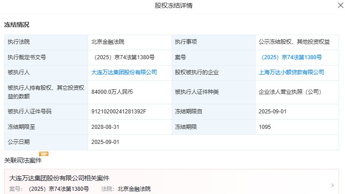Select the 股权被执行的企业 label
345x194 pixels.
[197, 72]
